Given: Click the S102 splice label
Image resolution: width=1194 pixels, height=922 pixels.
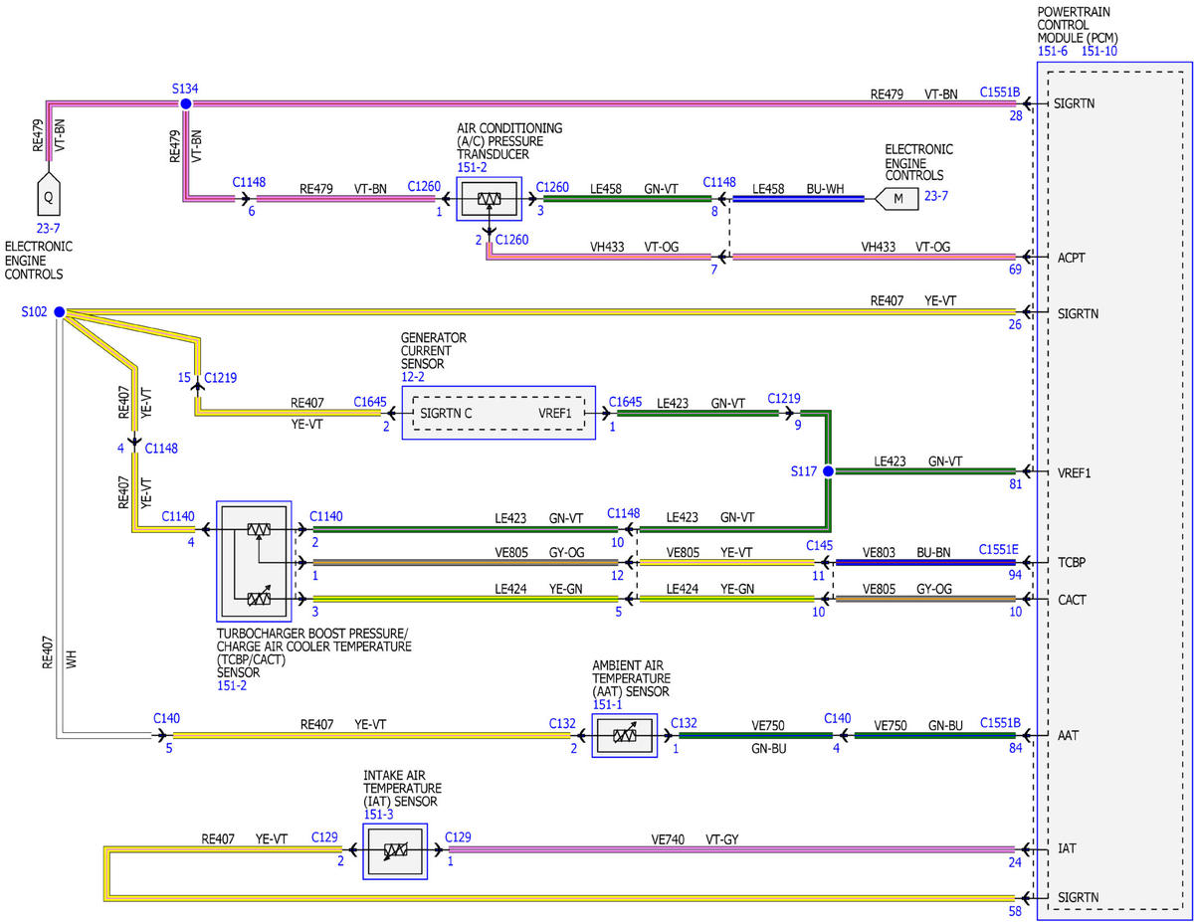Looking at the screenshot, I should click(x=35, y=311).
